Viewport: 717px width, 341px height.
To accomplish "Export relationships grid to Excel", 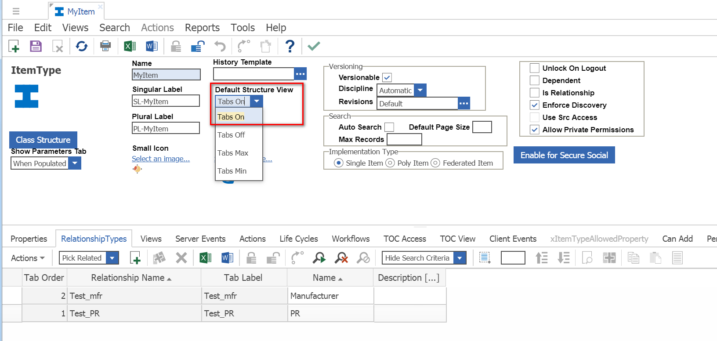I will click(205, 258).
